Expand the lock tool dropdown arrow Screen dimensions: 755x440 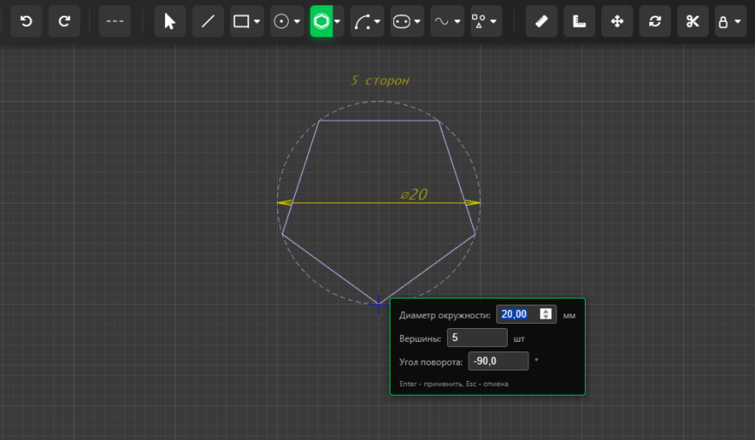coord(738,21)
